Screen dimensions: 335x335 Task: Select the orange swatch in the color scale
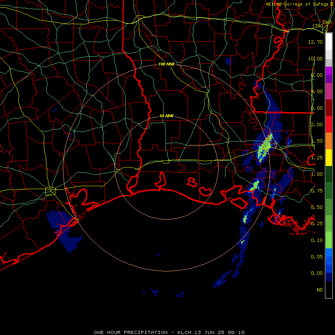(329, 141)
